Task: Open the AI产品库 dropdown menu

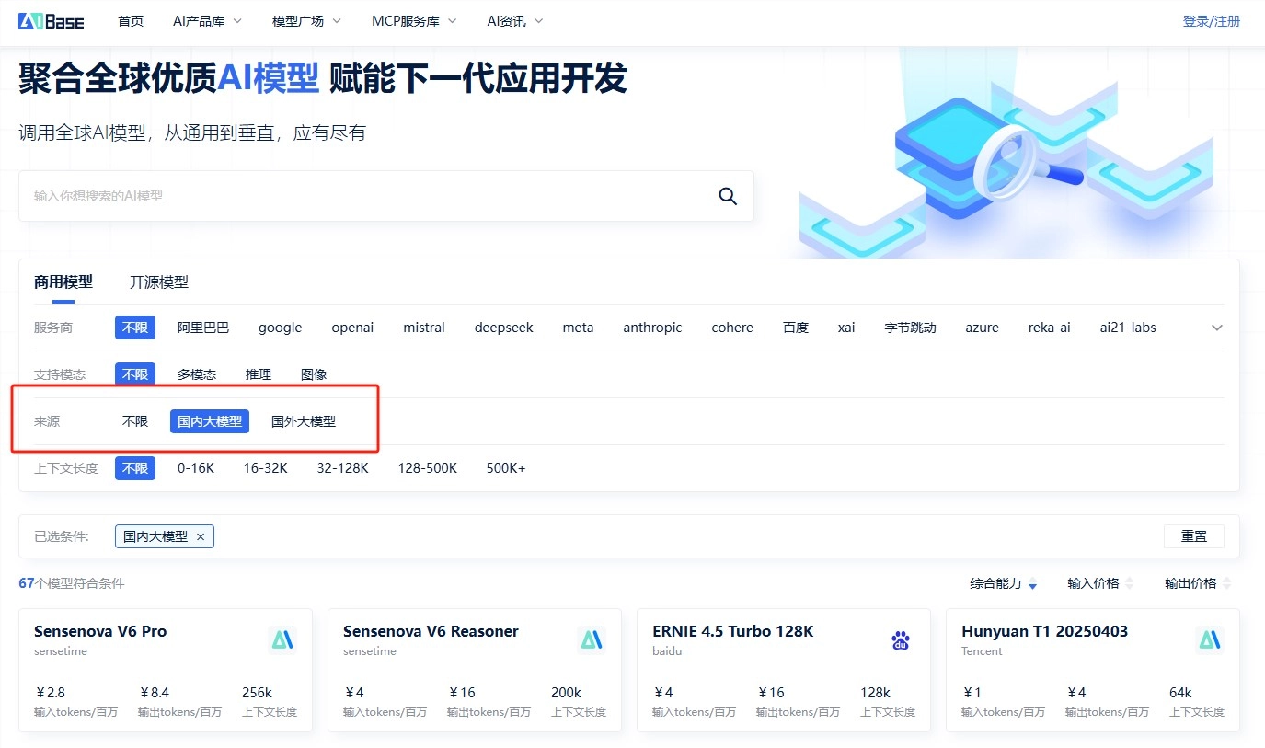Action: click(x=207, y=21)
